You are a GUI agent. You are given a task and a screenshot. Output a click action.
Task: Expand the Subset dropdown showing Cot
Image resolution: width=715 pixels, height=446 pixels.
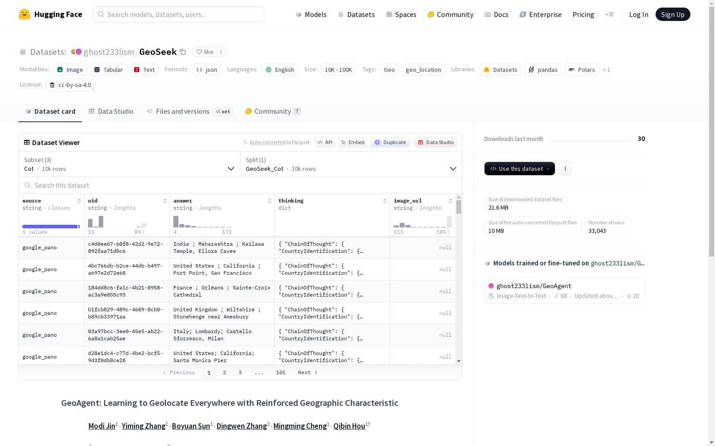[x=130, y=164]
